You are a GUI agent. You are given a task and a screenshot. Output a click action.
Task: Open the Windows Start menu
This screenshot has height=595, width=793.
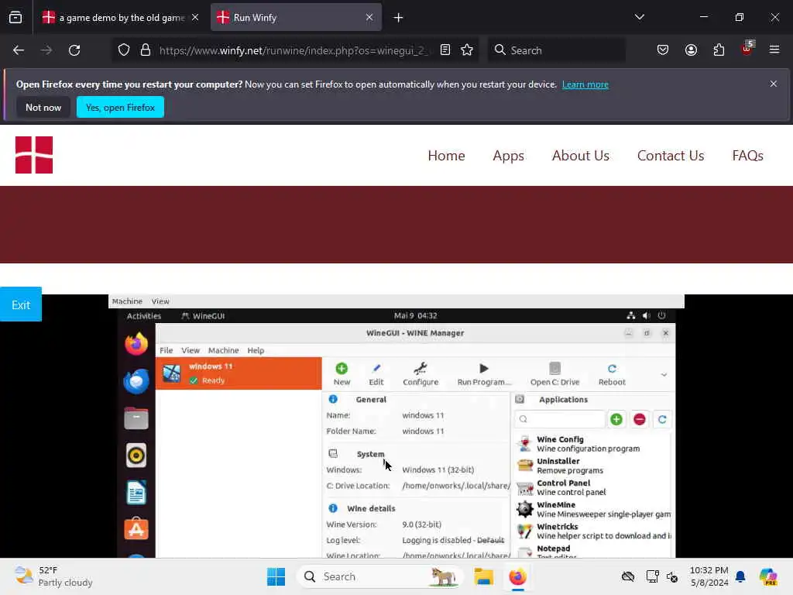(x=276, y=576)
